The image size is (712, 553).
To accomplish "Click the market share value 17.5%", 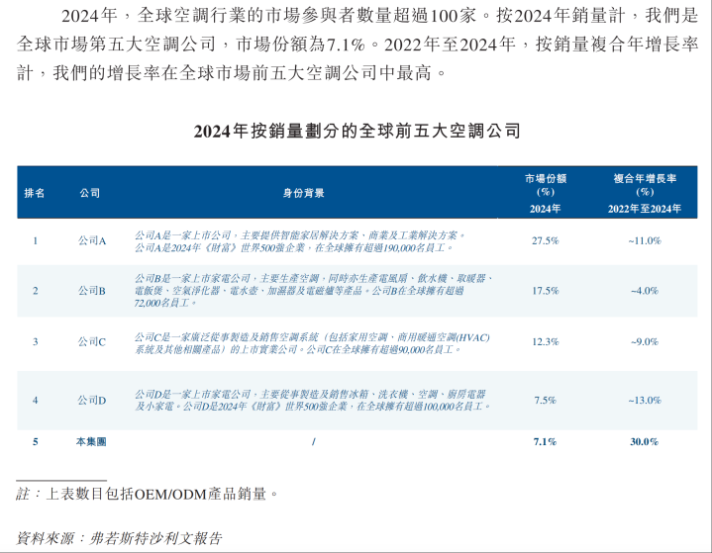I will click(546, 291).
